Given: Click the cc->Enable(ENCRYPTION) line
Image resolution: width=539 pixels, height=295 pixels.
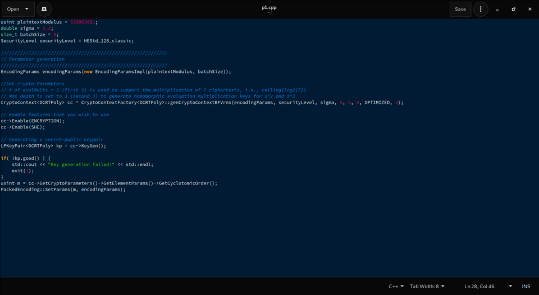Looking at the screenshot, I should click(x=33, y=121).
